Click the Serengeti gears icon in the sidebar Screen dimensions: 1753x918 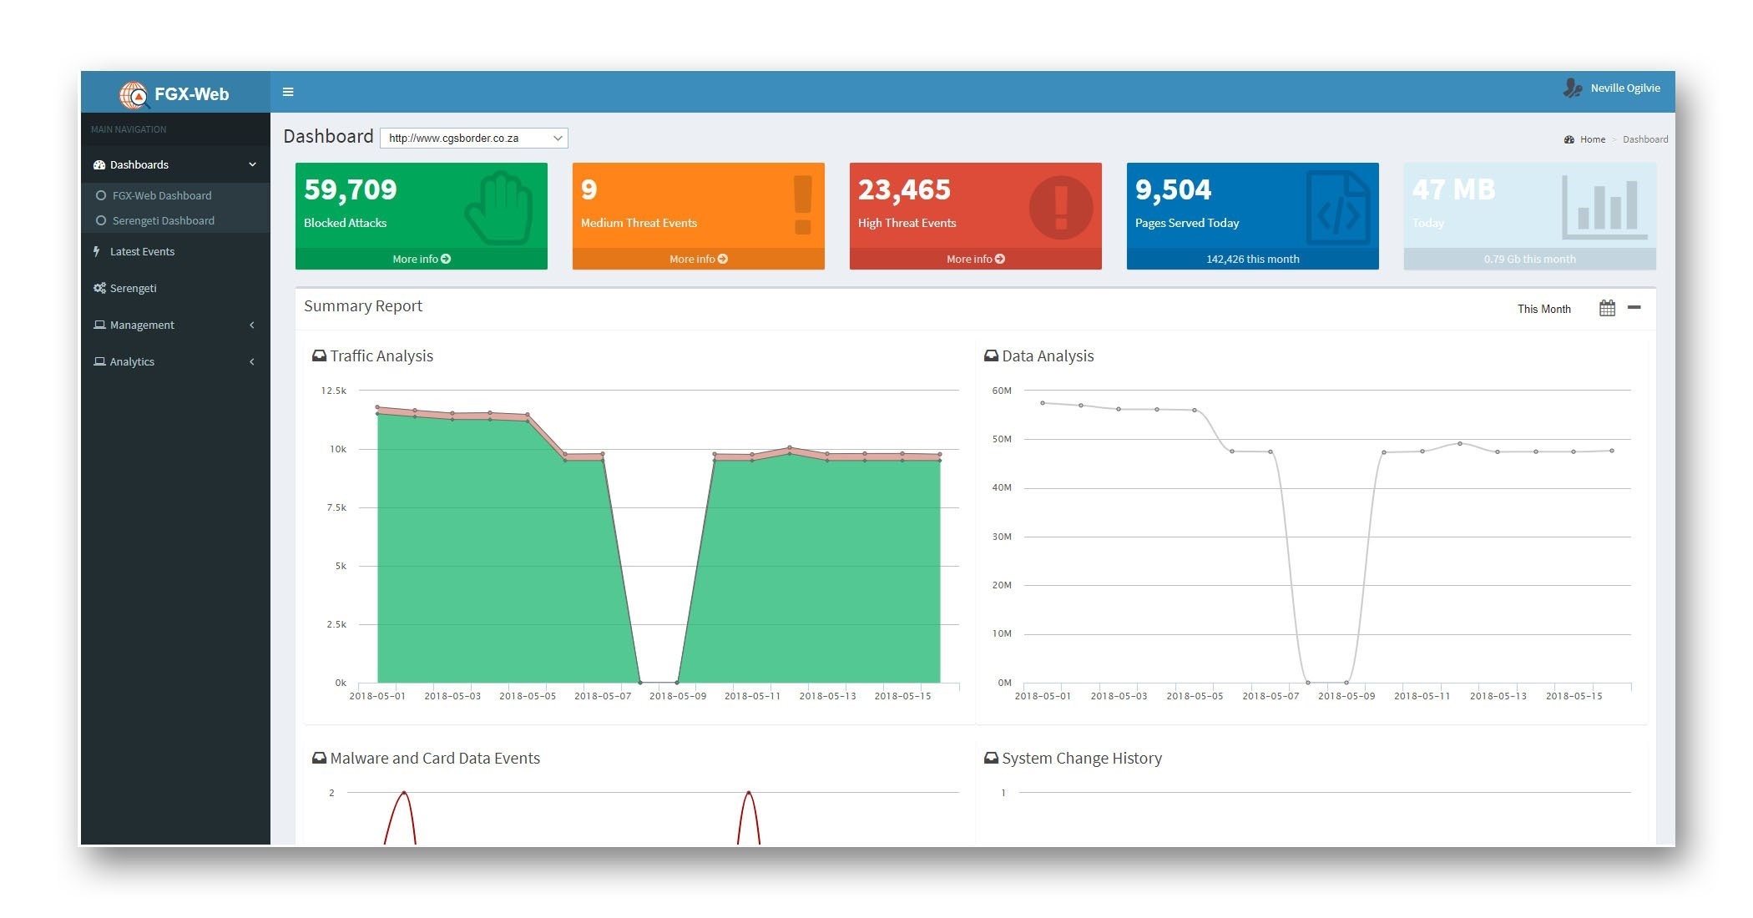tap(99, 288)
